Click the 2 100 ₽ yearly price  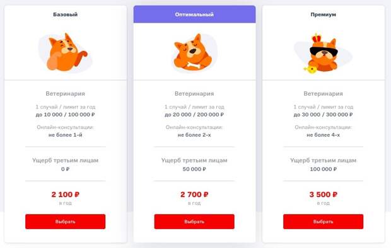66,194
